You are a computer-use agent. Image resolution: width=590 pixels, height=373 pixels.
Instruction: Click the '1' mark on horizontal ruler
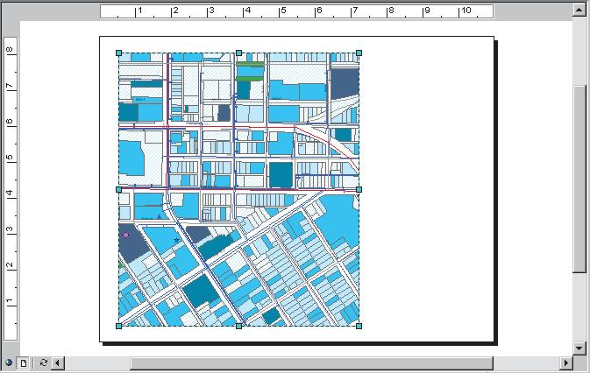click(x=139, y=11)
